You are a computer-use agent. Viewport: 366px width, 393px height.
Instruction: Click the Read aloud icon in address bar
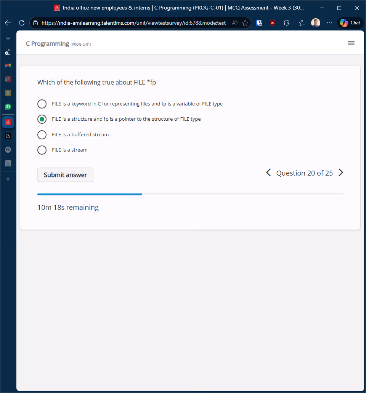234,23
